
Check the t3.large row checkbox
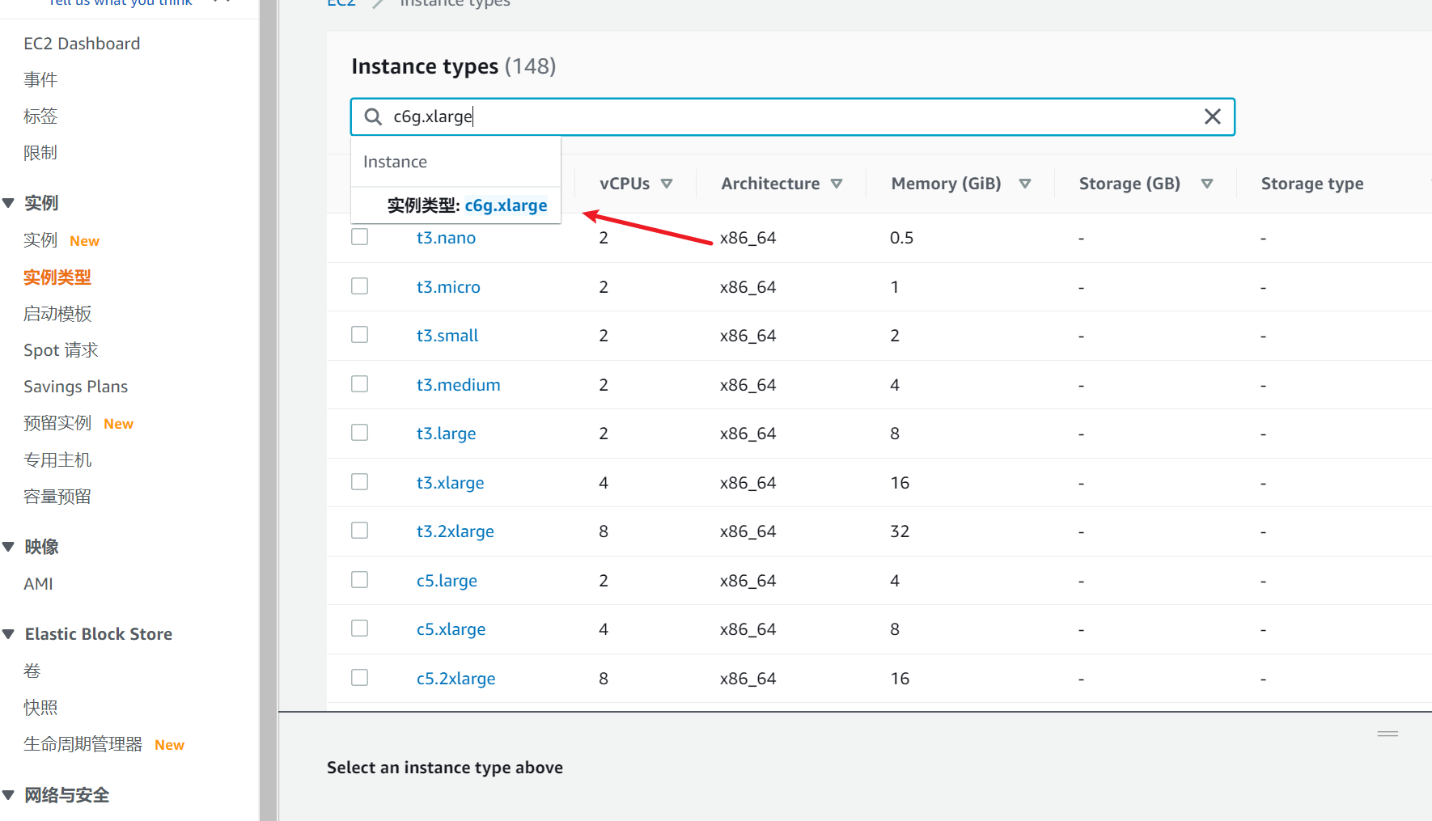tap(360, 432)
